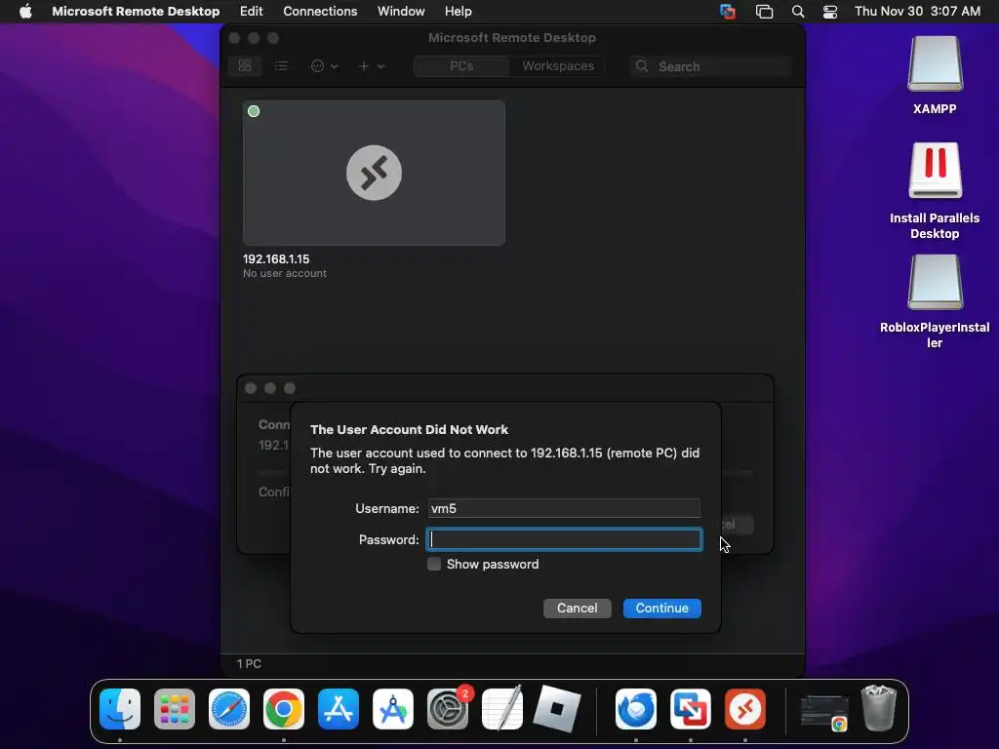This screenshot has width=999, height=749.
Task: Click the minimized Chrome window in the Dock
Action: [x=823, y=713]
